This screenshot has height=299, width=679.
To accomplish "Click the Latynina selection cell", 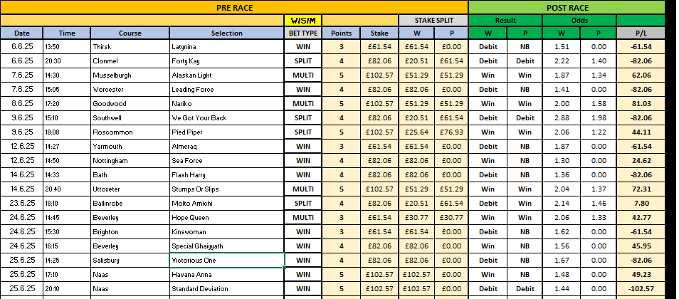I will [227, 47].
